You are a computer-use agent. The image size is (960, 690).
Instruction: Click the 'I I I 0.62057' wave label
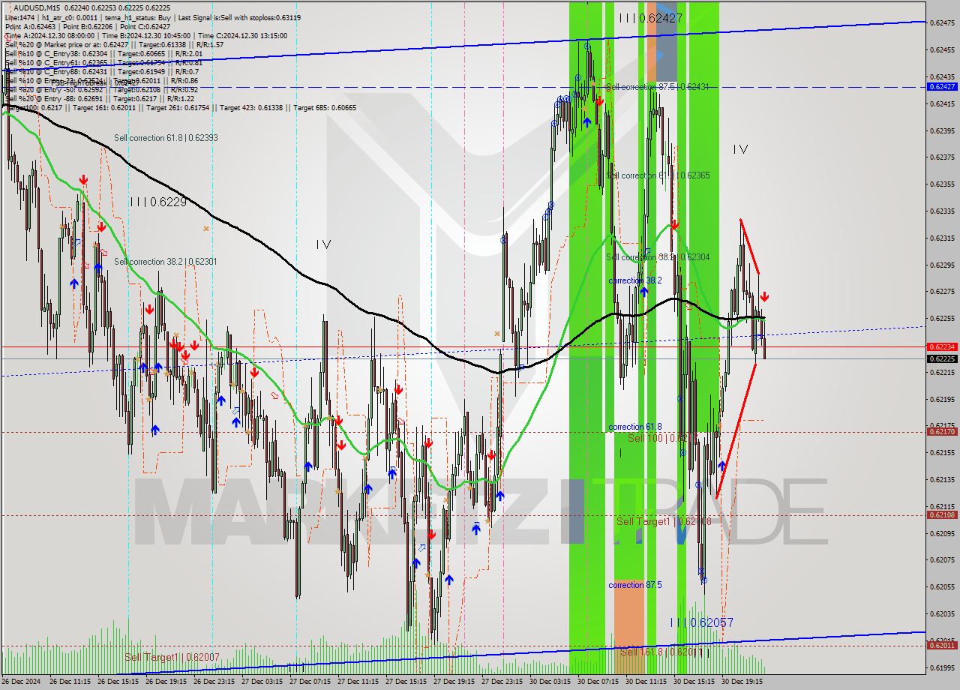[x=701, y=622]
